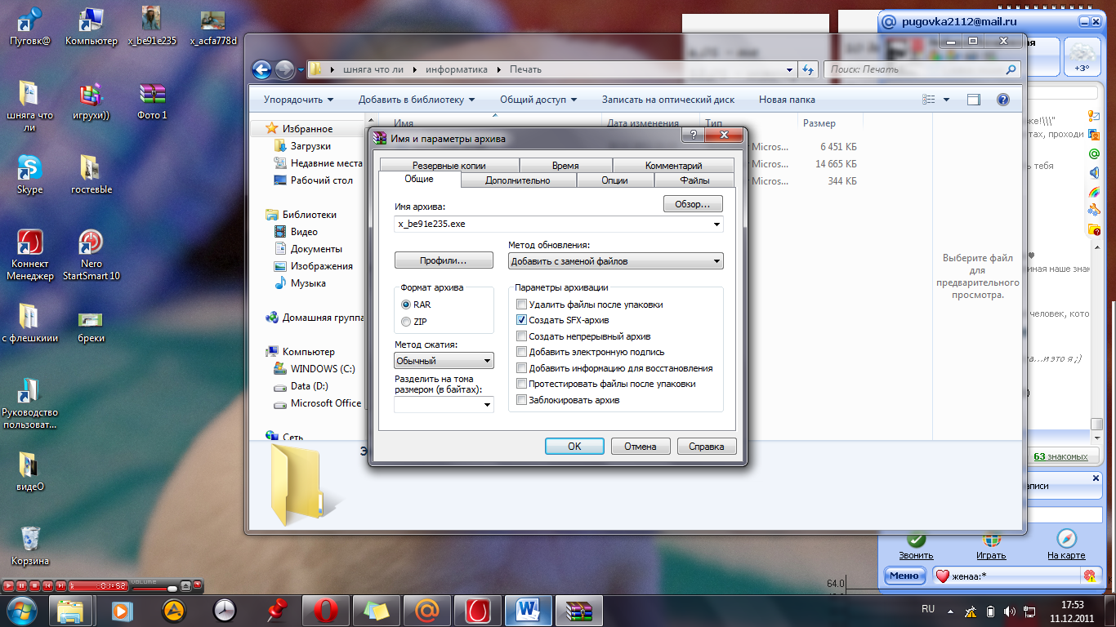Open На карте in Mail.ru Agent
1116x627 pixels.
1066,546
